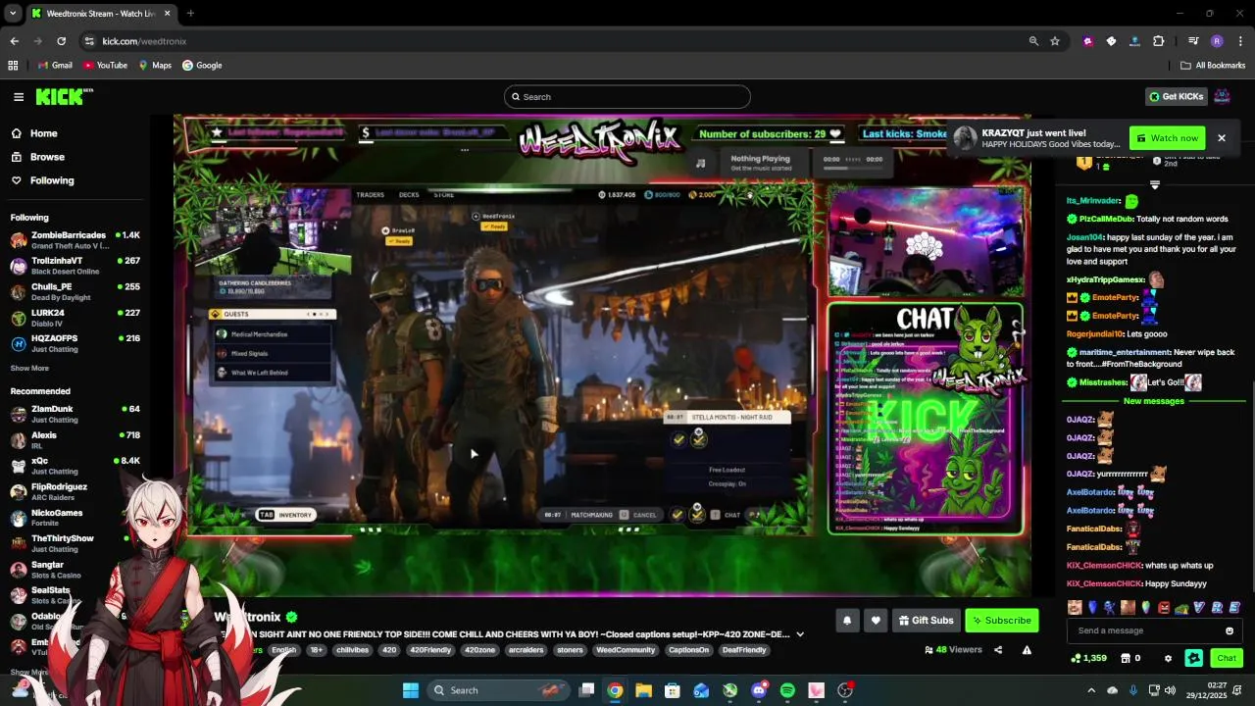
Task: Reload the page
Action: (61, 41)
